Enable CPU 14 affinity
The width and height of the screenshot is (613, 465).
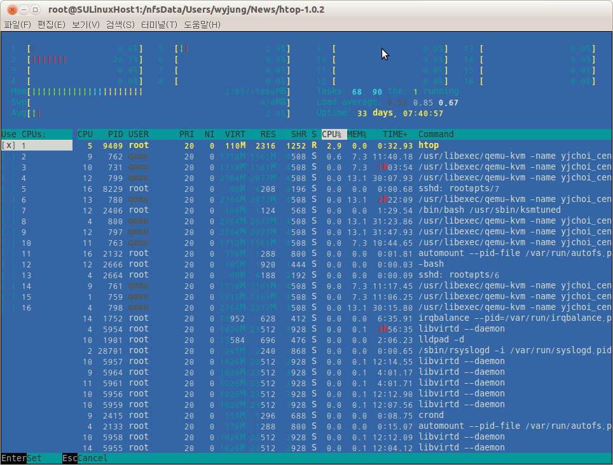click(9, 286)
